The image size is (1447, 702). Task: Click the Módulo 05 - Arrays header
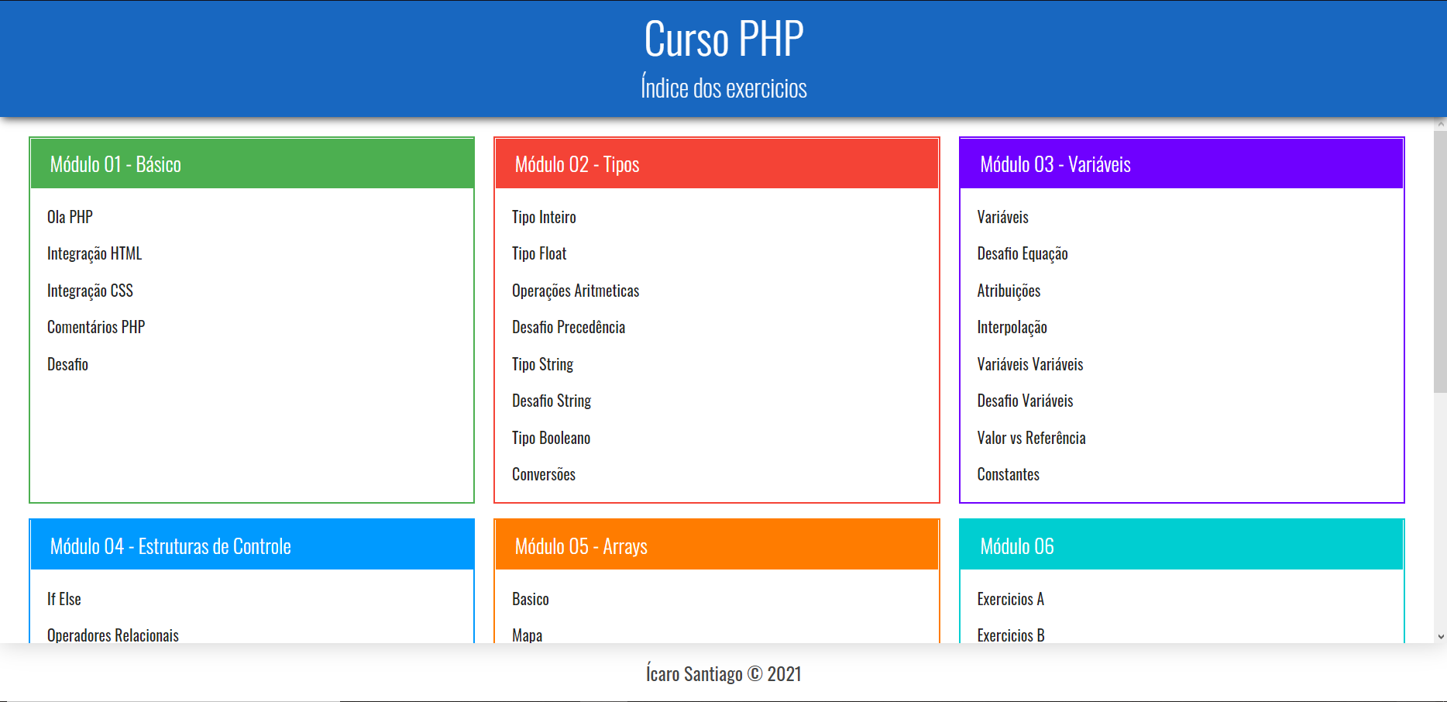(717, 545)
